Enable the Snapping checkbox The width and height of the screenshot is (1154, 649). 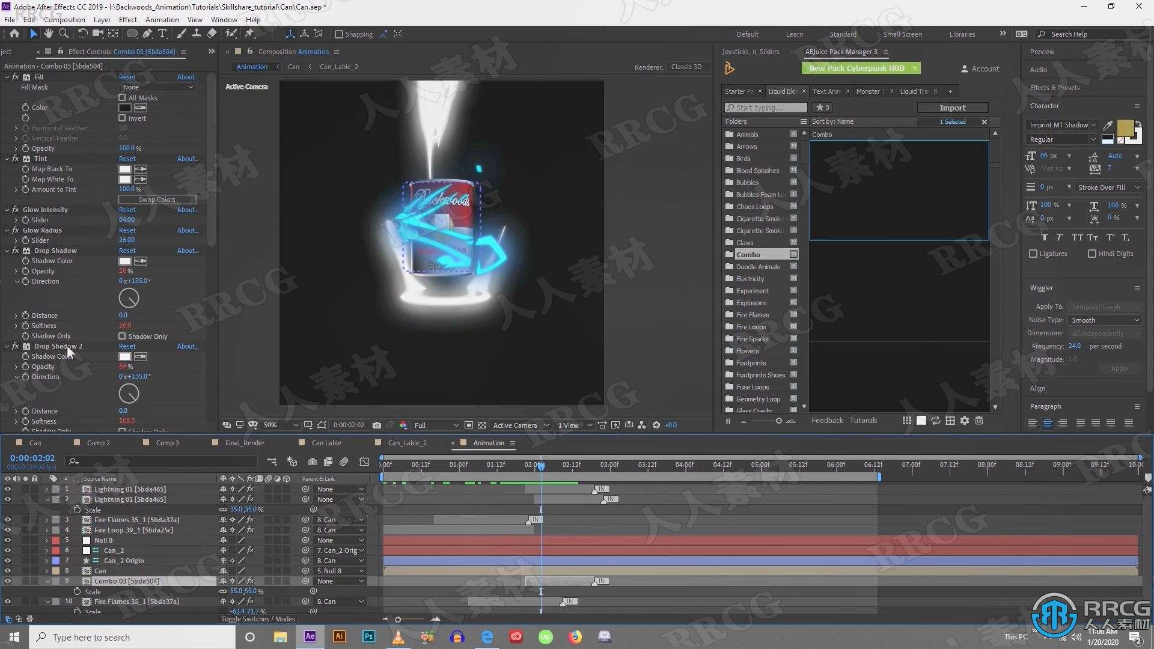pos(339,34)
